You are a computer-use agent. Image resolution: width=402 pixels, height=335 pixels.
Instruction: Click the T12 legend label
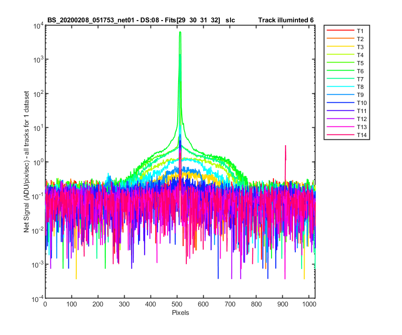click(361, 119)
